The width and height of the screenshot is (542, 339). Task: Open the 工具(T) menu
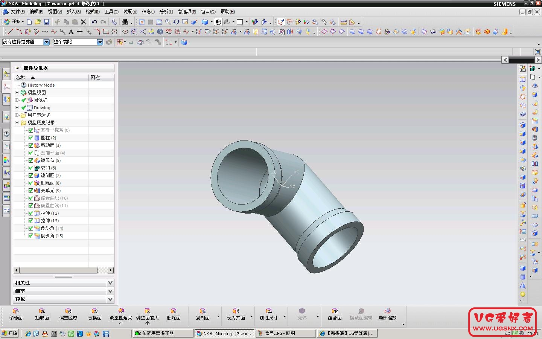[111, 12]
